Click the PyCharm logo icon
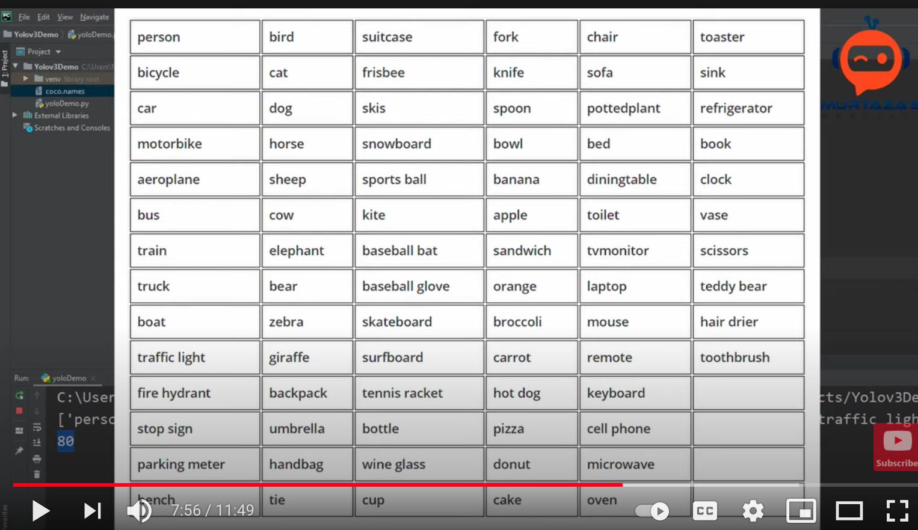The image size is (918, 530). [x=7, y=16]
